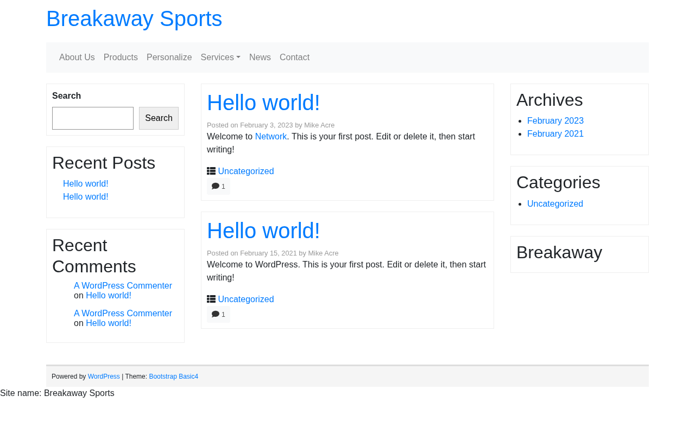Screen dimensions: 695x434
Task: Visit the WordPress link in the footer
Action: (x=104, y=376)
